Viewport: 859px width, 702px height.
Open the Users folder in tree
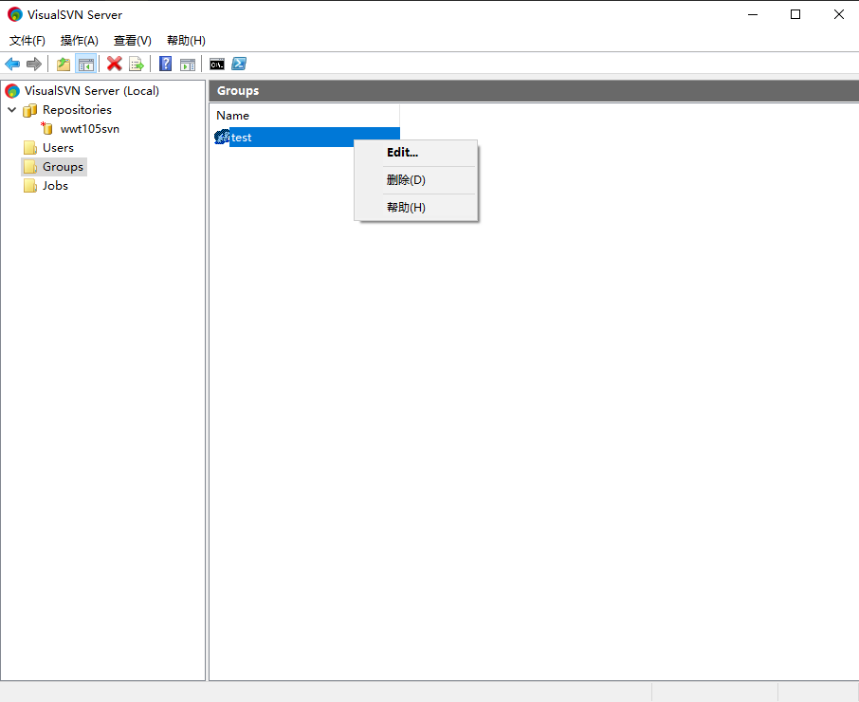[x=58, y=148]
